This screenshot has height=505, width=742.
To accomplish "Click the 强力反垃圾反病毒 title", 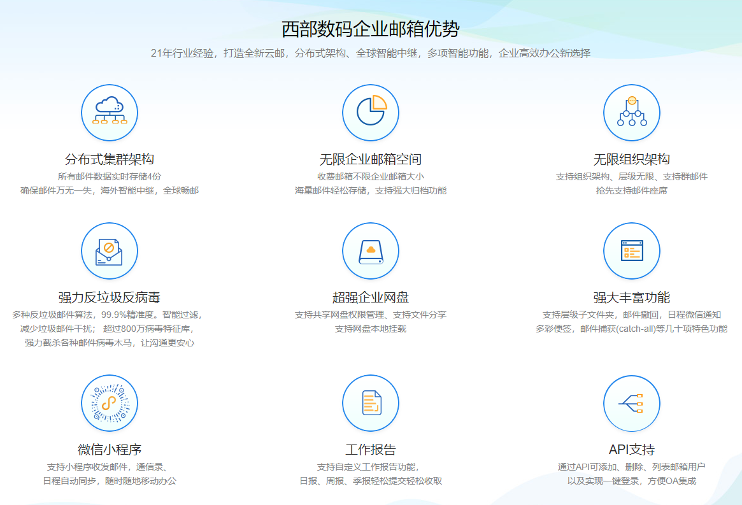I will point(110,297).
